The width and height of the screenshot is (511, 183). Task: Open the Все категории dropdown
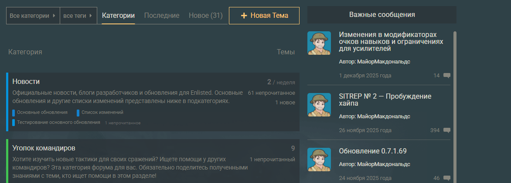[x=33, y=16]
